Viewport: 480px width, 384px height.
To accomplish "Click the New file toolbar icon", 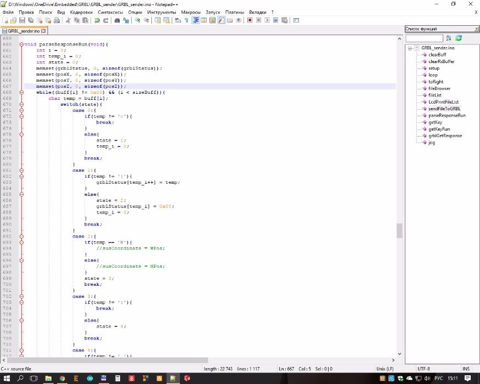I will pos(5,20).
